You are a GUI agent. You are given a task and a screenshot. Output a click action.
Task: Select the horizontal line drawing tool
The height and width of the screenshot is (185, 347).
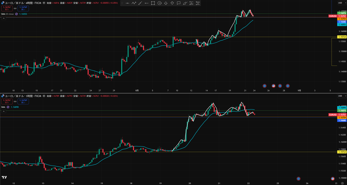(x=127, y=3)
